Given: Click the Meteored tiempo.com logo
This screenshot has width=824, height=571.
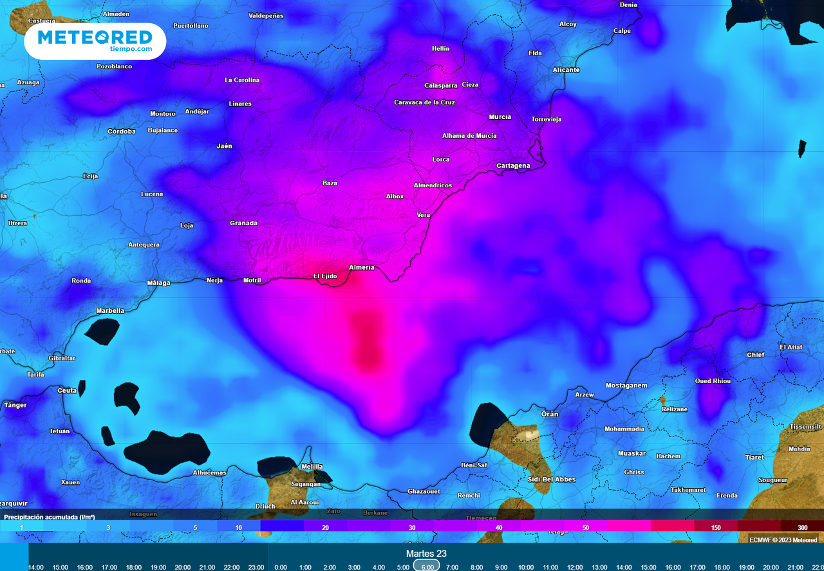Looking at the screenshot, I should pyautogui.click(x=95, y=41).
